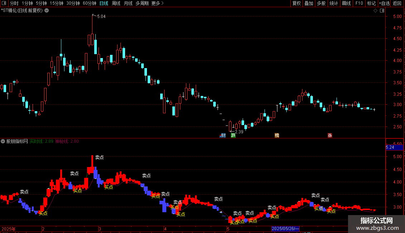405x233 pixels.
Task: Click the 2025年 timeline label
Action: 9,229
